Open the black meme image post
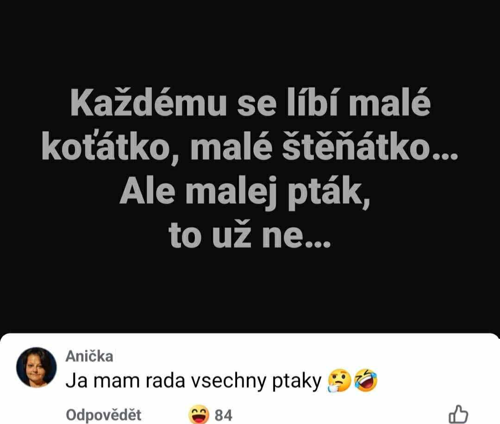The width and height of the screenshot is (500, 424). pos(250,166)
